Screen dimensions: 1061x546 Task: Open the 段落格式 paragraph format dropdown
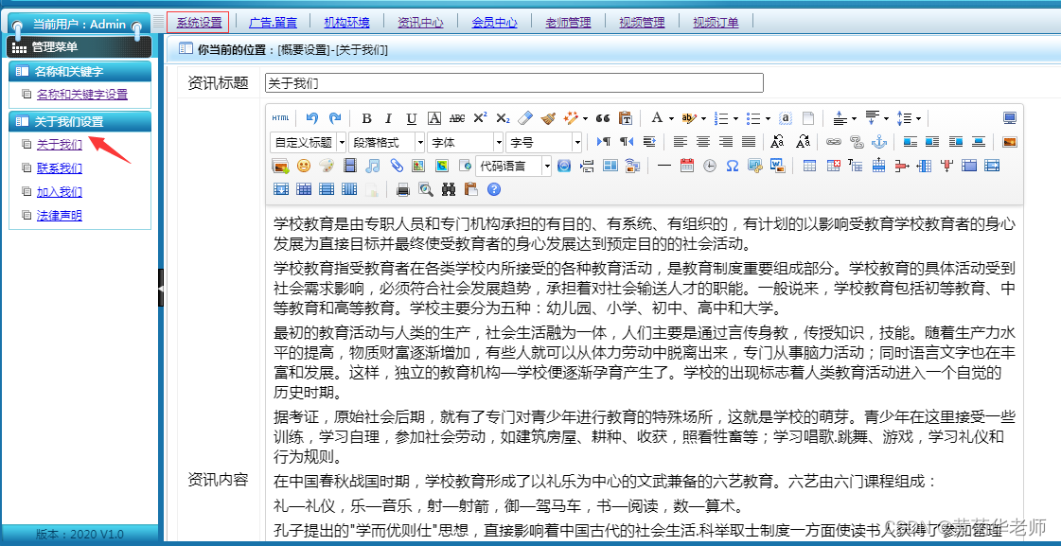click(x=387, y=142)
